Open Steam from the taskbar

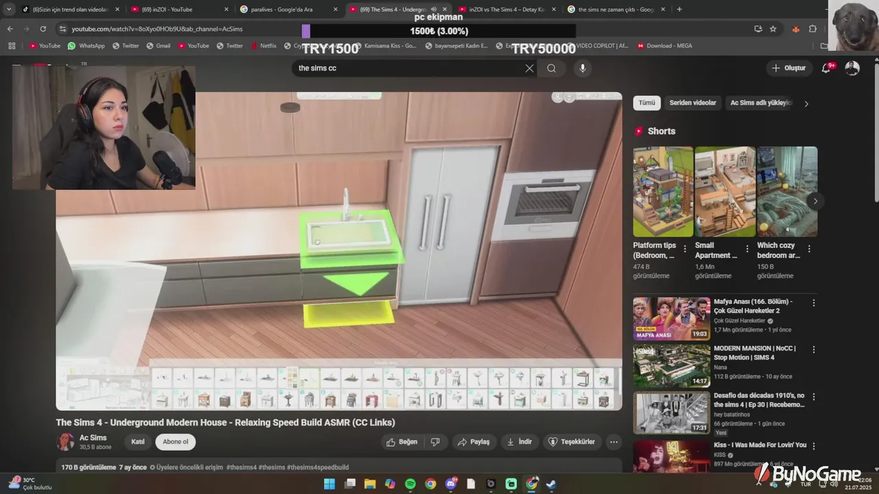pyautogui.click(x=551, y=484)
